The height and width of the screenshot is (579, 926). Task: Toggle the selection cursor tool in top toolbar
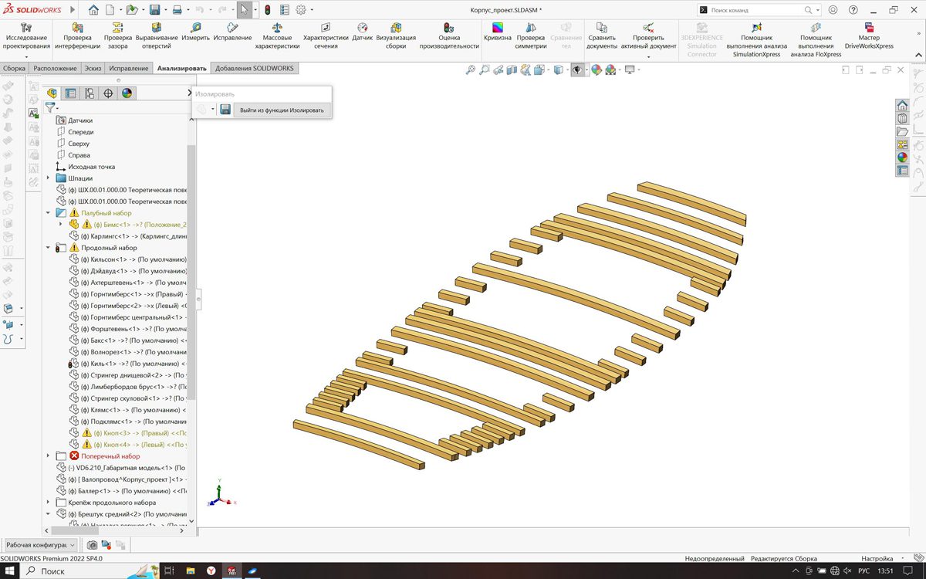pos(244,10)
